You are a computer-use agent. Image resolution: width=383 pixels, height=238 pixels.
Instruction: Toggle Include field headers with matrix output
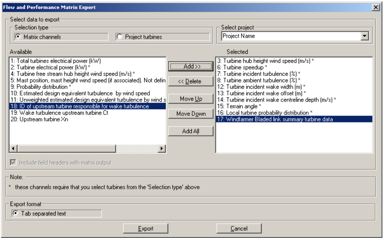tap(13, 163)
